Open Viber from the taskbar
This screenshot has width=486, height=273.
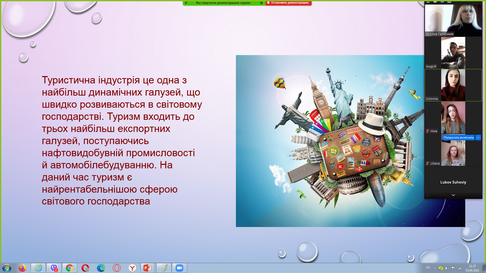click(x=54, y=268)
